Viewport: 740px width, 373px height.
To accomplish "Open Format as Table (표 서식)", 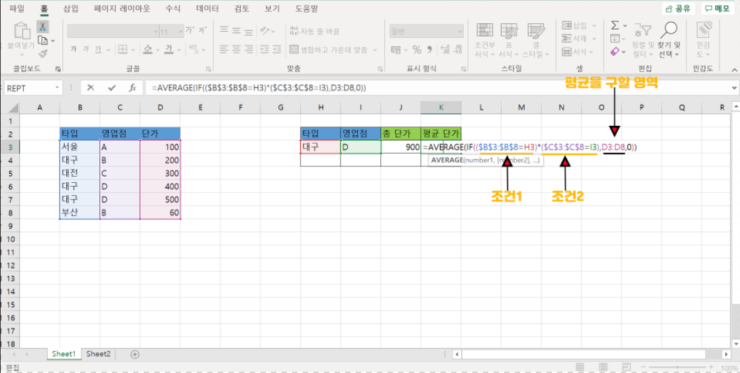I will (509, 40).
